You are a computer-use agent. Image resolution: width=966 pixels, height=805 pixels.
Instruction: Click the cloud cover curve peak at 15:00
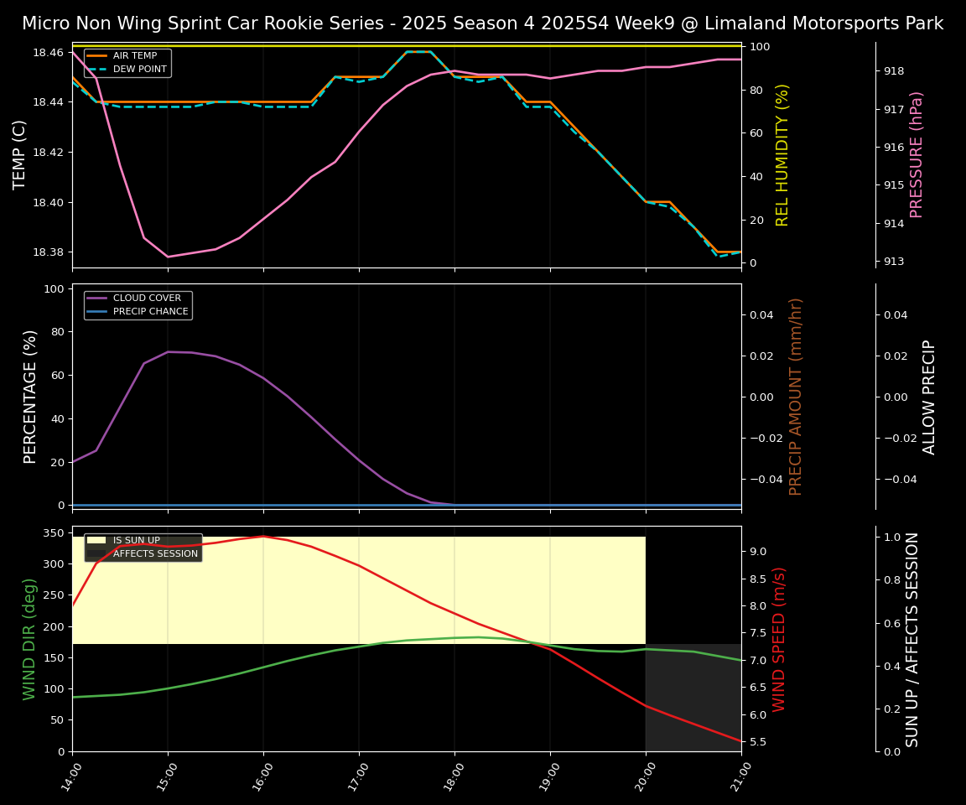(168, 352)
